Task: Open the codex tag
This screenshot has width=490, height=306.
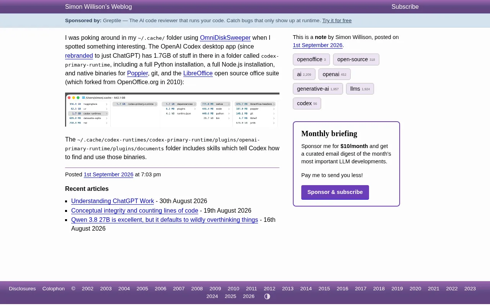Action: [x=307, y=104]
